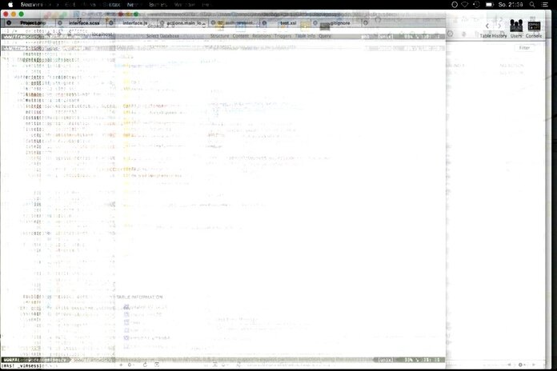Open the Buffers menu in menu bar
Viewport: 557px width, 371px height.
[x=158, y=5]
